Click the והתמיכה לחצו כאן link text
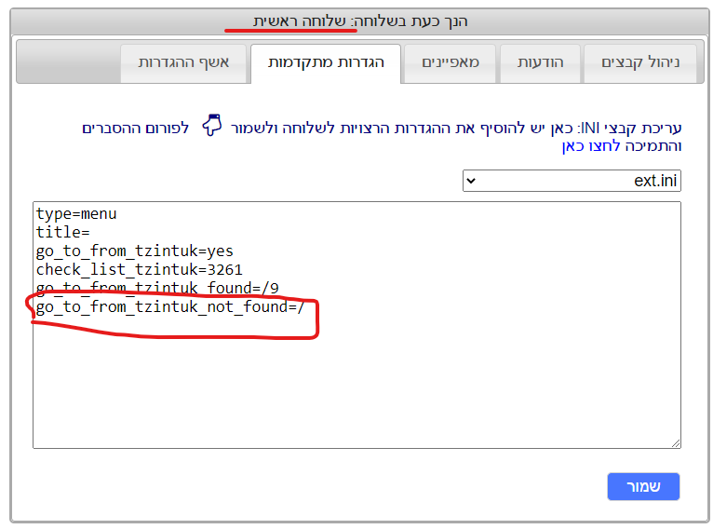 coord(622,146)
